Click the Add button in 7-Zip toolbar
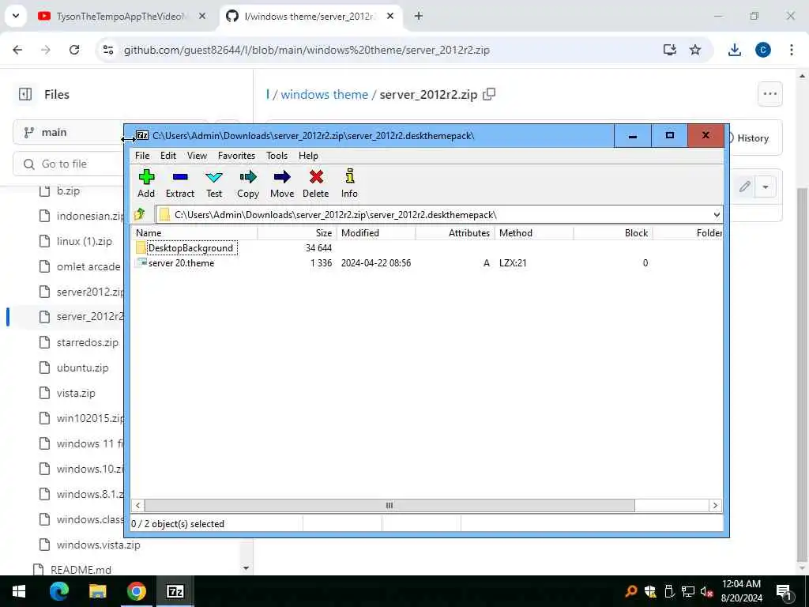The image size is (809, 607). pyautogui.click(x=146, y=183)
